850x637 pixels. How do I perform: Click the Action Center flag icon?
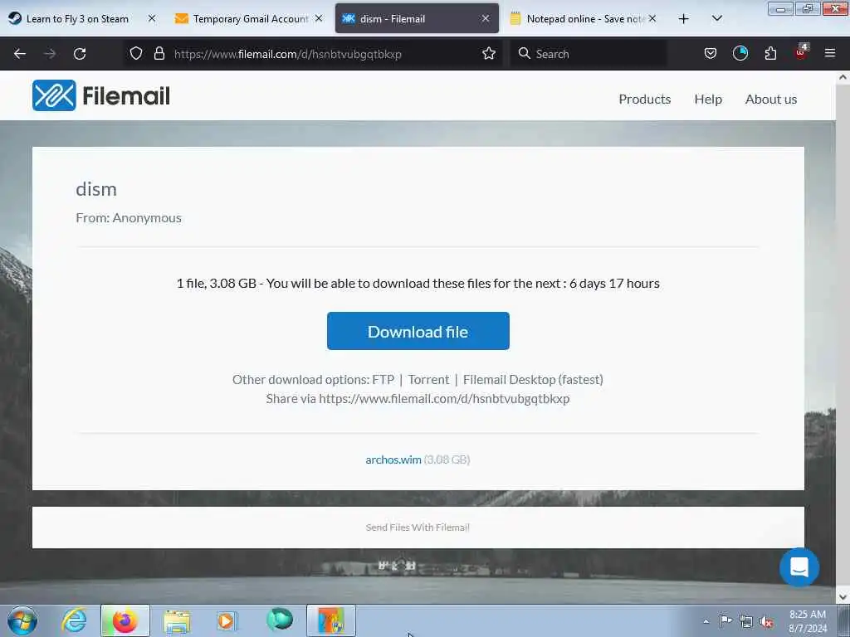click(725, 621)
